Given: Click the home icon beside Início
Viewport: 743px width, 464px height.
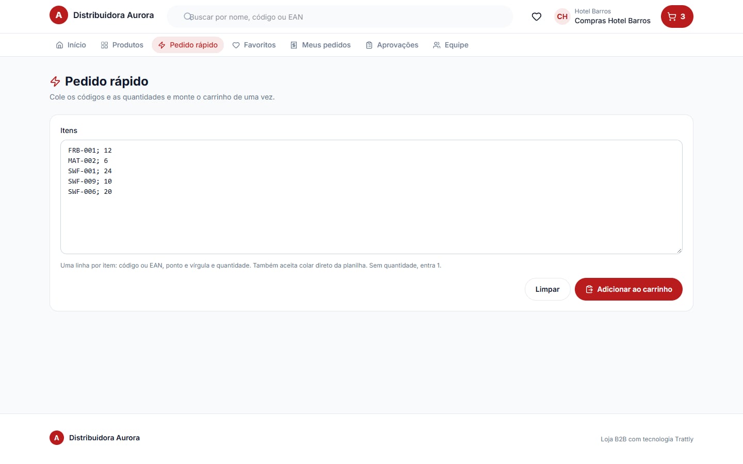Looking at the screenshot, I should [60, 45].
